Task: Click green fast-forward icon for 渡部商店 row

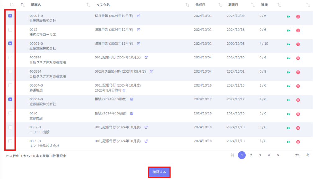Action: [x=288, y=114]
